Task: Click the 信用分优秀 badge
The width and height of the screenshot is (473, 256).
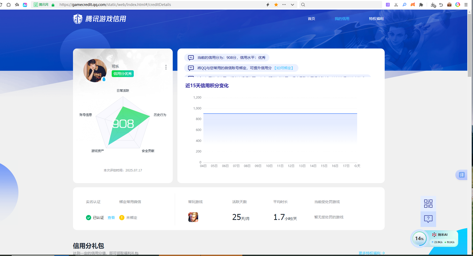Action: [123, 74]
